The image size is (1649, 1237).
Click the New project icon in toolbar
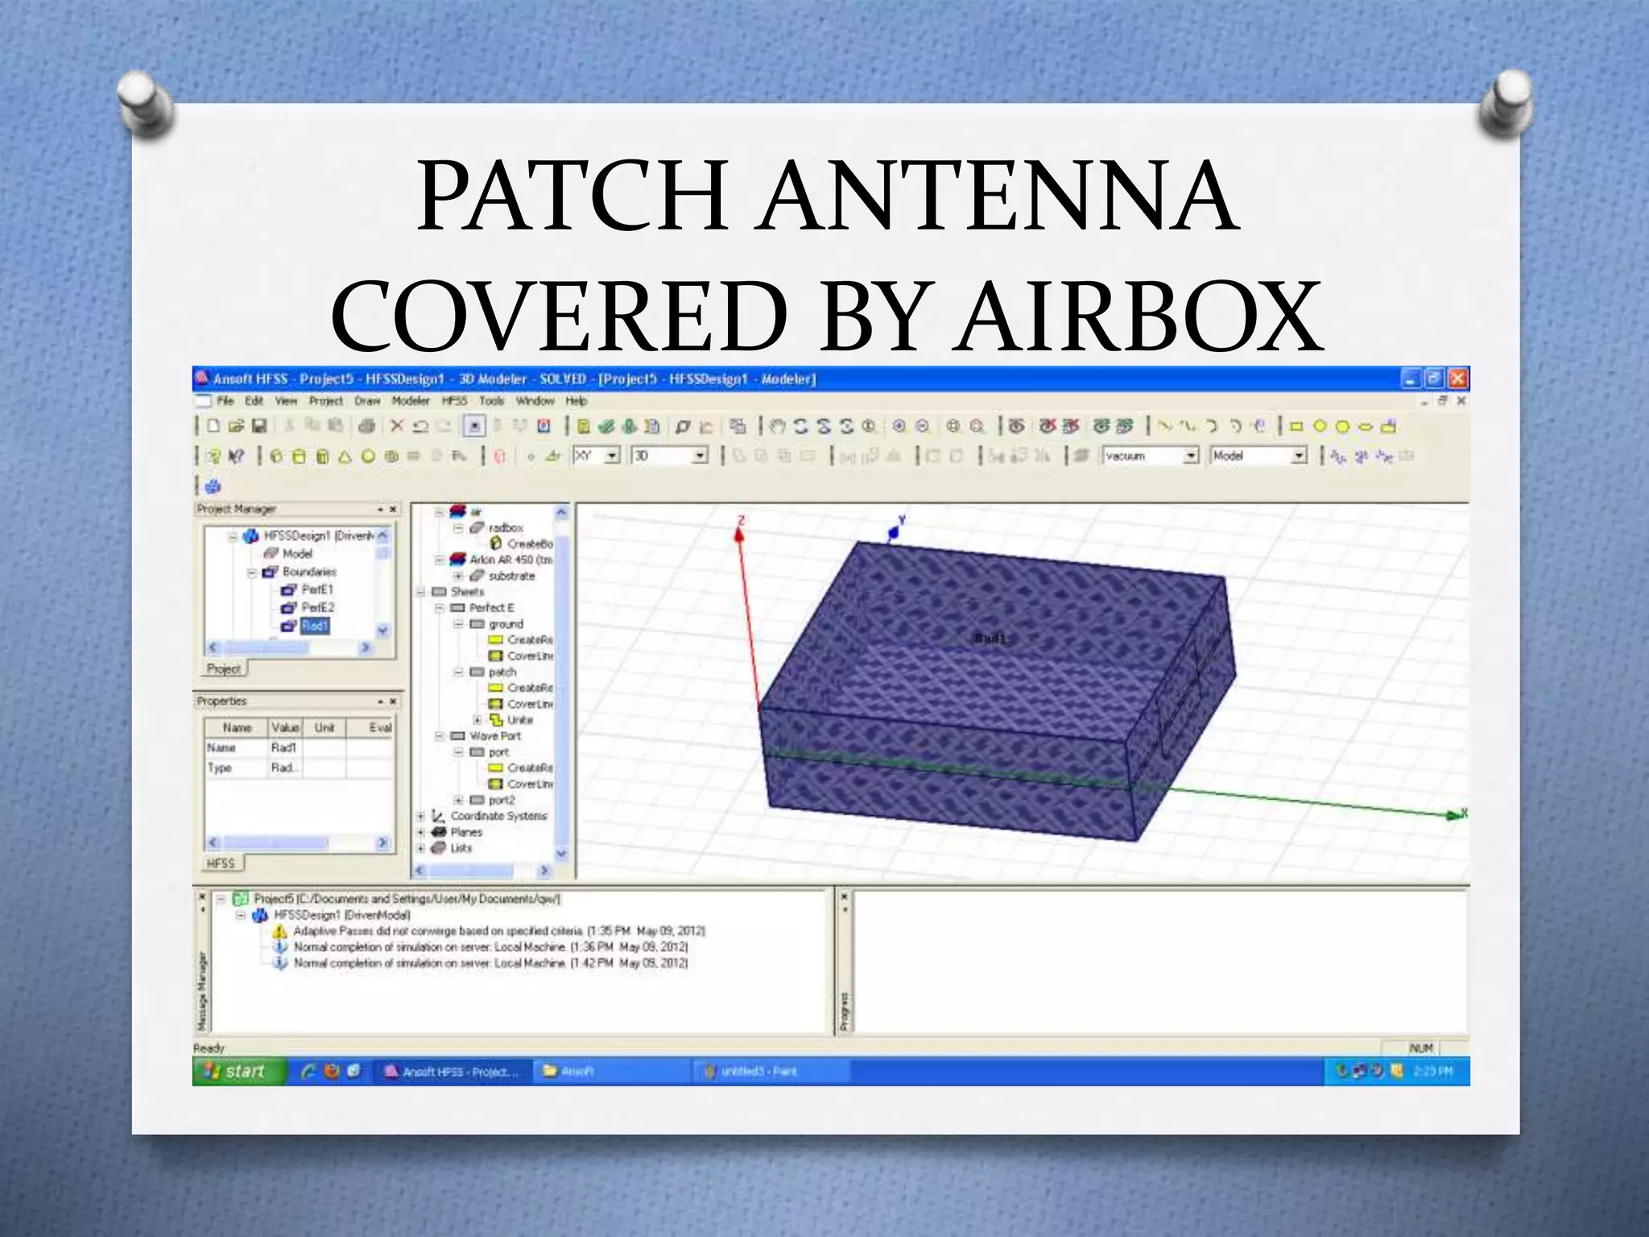[213, 426]
